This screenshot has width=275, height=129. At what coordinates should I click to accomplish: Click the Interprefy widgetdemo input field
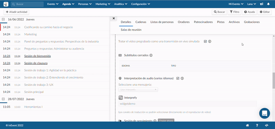(188, 104)
